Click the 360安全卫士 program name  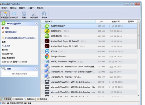pos(56,31)
